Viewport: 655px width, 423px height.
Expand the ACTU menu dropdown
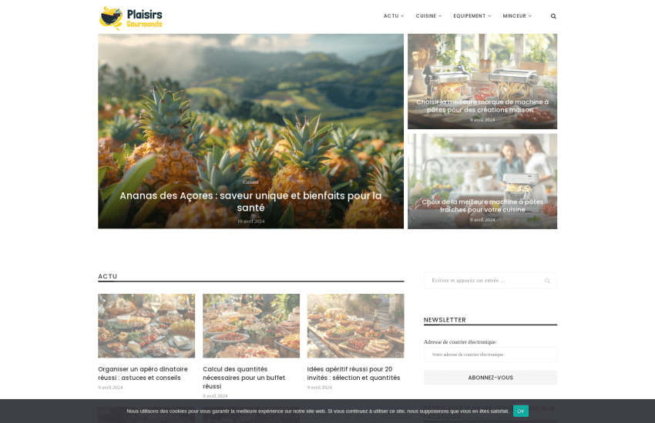tap(394, 16)
